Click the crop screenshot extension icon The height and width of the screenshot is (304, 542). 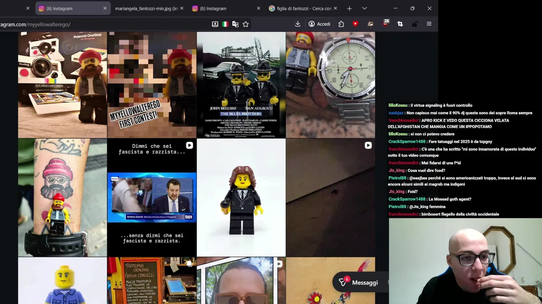[400, 24]
